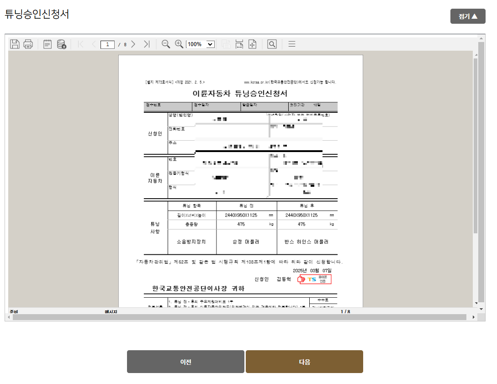This screenshot has height=384, width=497.
Task: Zoom in with the plus magnifier
Action: (179, 44)
